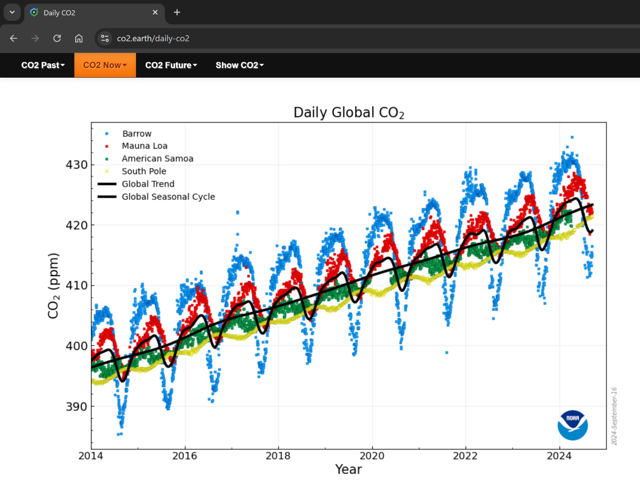View site information icon in address bar
Screen dimensions: 640x483
tap(105, 38)
